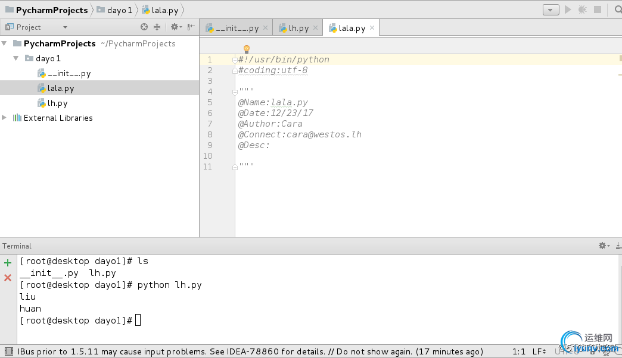This screenshot has width=622, height=358.
Task: Click the scroll from source target icon
Action: 144,27
